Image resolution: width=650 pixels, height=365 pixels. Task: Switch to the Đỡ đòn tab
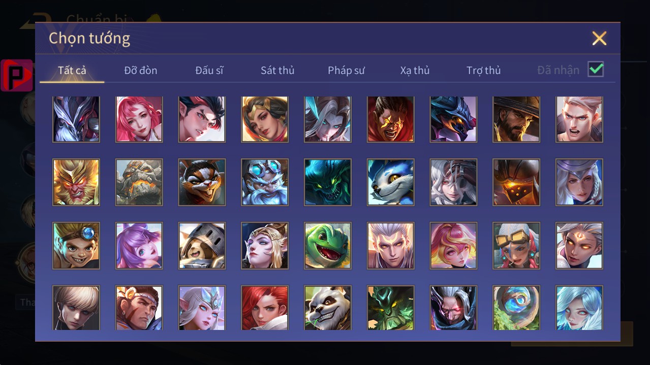141,71
